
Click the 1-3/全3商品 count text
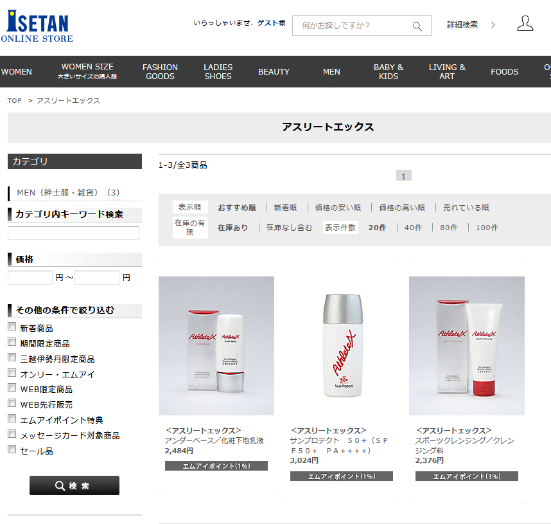point(183,165)
